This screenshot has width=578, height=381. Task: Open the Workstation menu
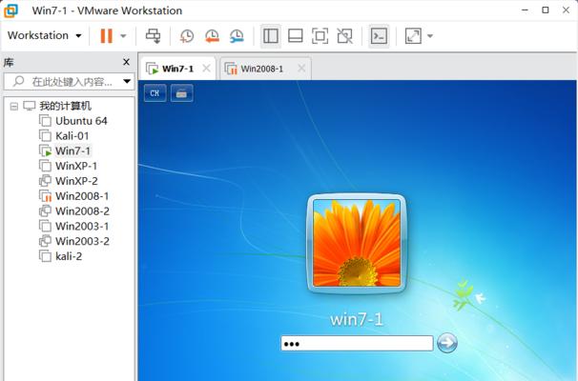tap(44, 35)
